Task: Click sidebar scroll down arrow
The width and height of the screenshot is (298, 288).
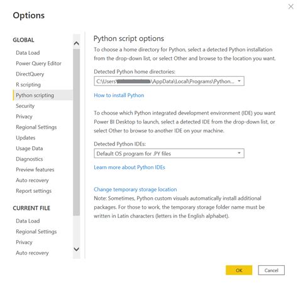Action: click(77, 250)
